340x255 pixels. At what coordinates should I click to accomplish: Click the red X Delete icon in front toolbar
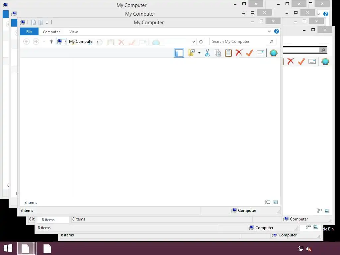point(239,53)
